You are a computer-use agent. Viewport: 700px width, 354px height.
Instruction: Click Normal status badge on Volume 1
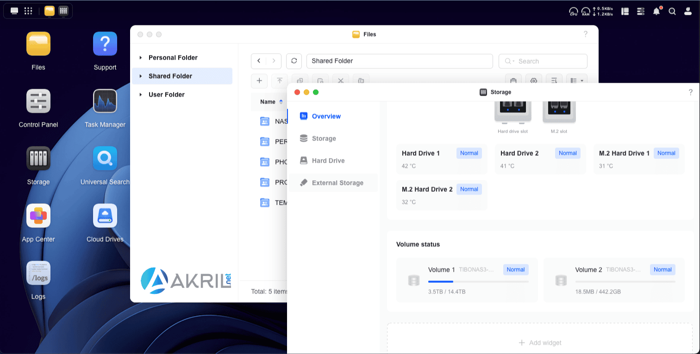point(516,270)
